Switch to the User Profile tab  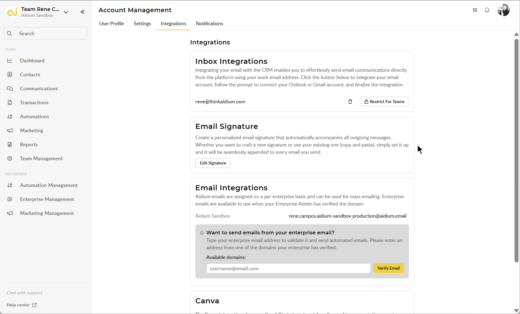click(x=111, y=23)
